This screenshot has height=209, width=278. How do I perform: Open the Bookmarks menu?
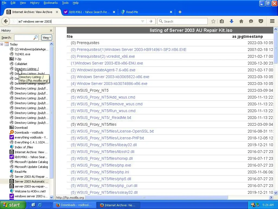[x=50, y=3]
